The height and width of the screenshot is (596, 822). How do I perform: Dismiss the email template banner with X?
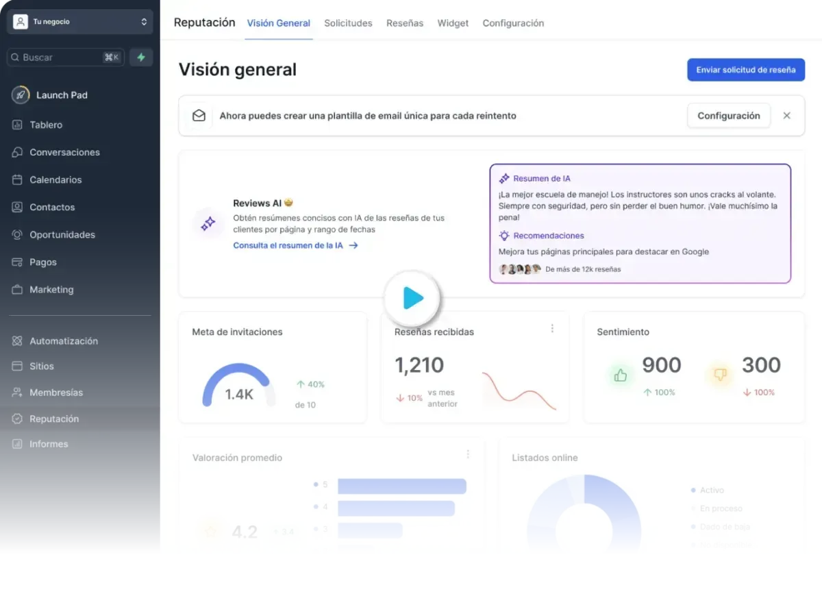tap(786, 116)
